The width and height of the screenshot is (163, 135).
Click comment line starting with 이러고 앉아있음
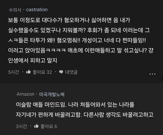pos(76,50)
